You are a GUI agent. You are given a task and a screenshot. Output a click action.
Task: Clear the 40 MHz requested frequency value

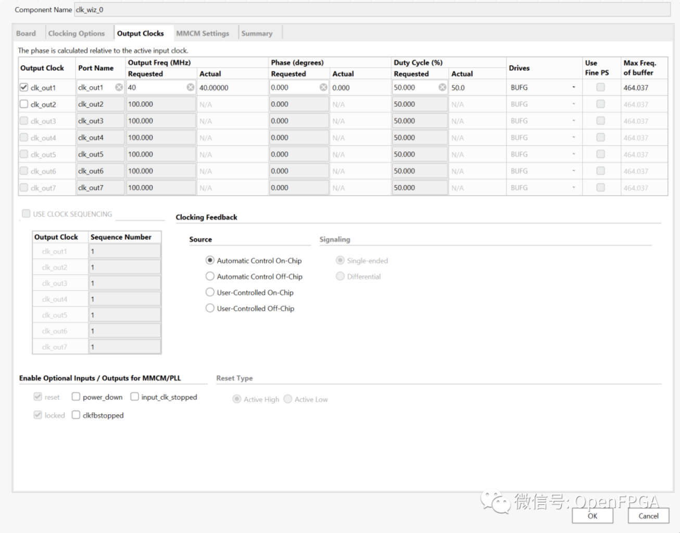click(191, 87)
